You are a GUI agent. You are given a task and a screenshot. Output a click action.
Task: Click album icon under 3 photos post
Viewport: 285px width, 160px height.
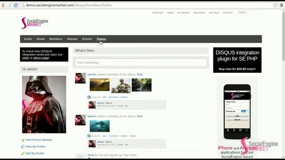pyautogui.click(x=89, y=97)
